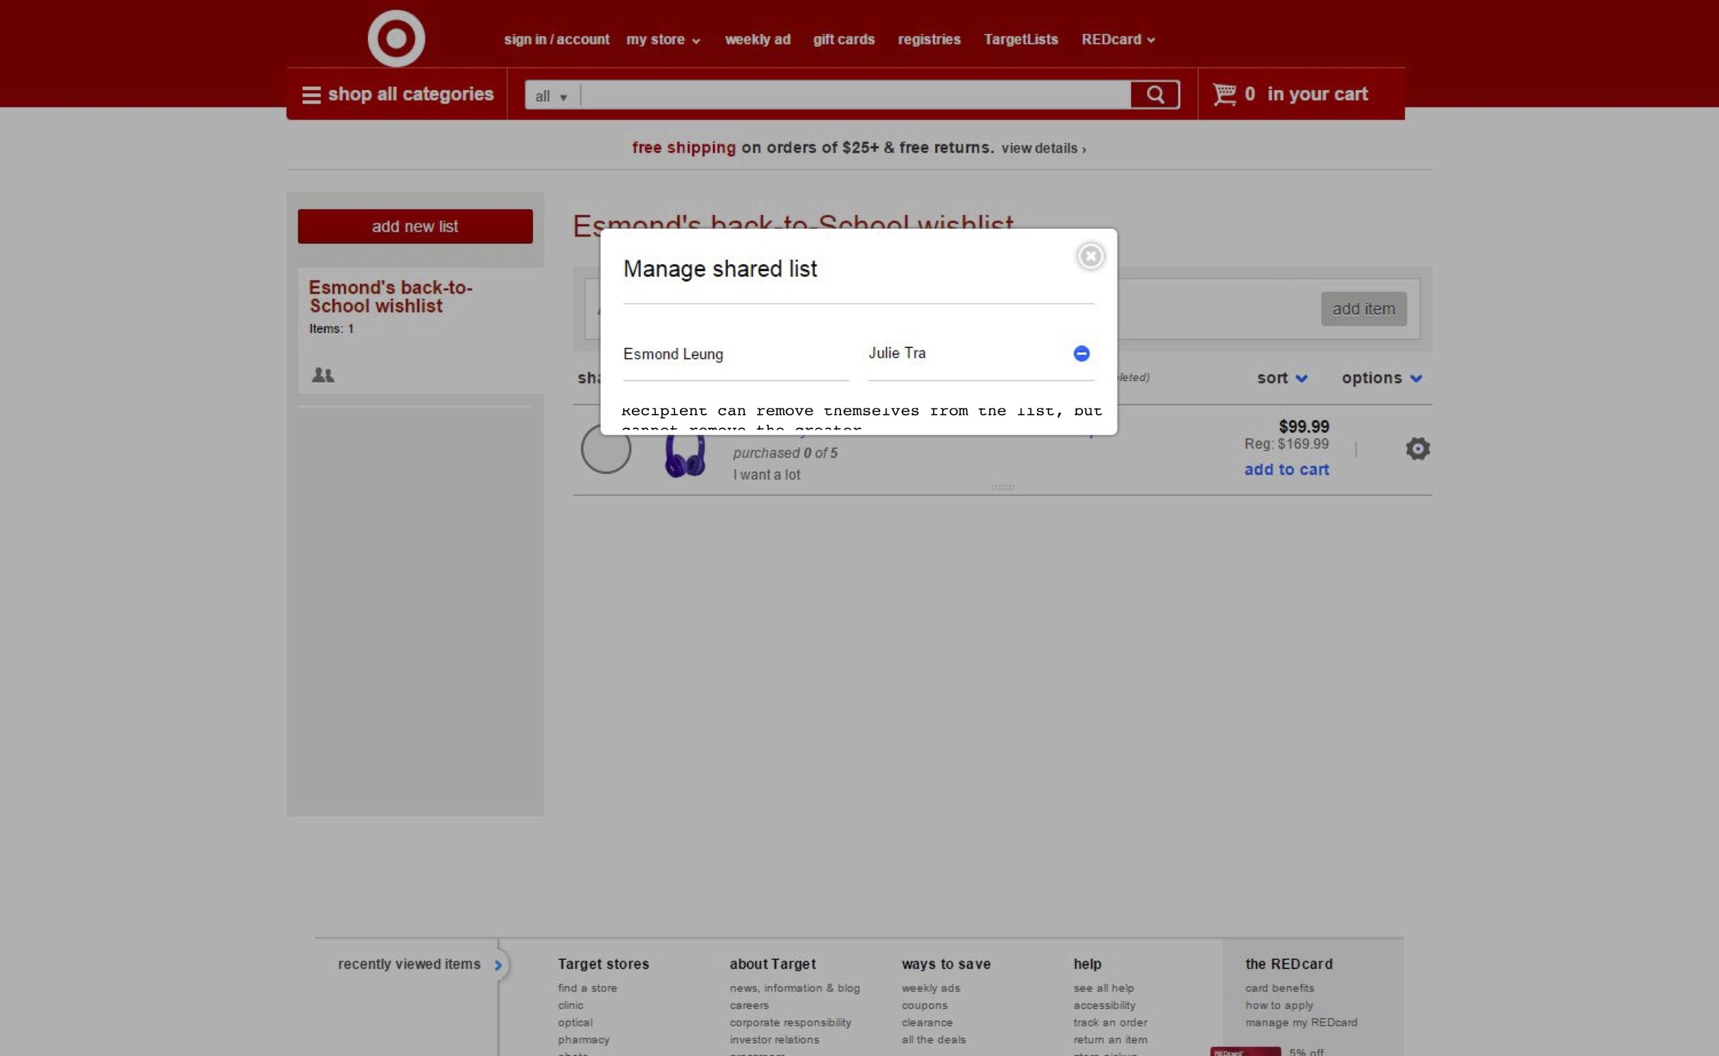Open find a store footer link

pos(587,988)
